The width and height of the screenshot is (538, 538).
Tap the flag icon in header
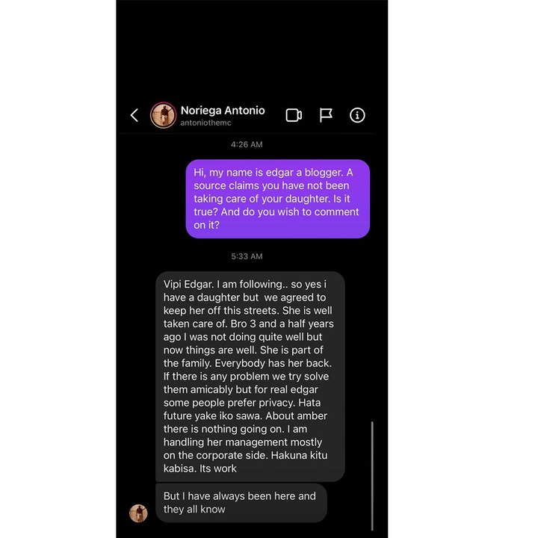point(326,115)
